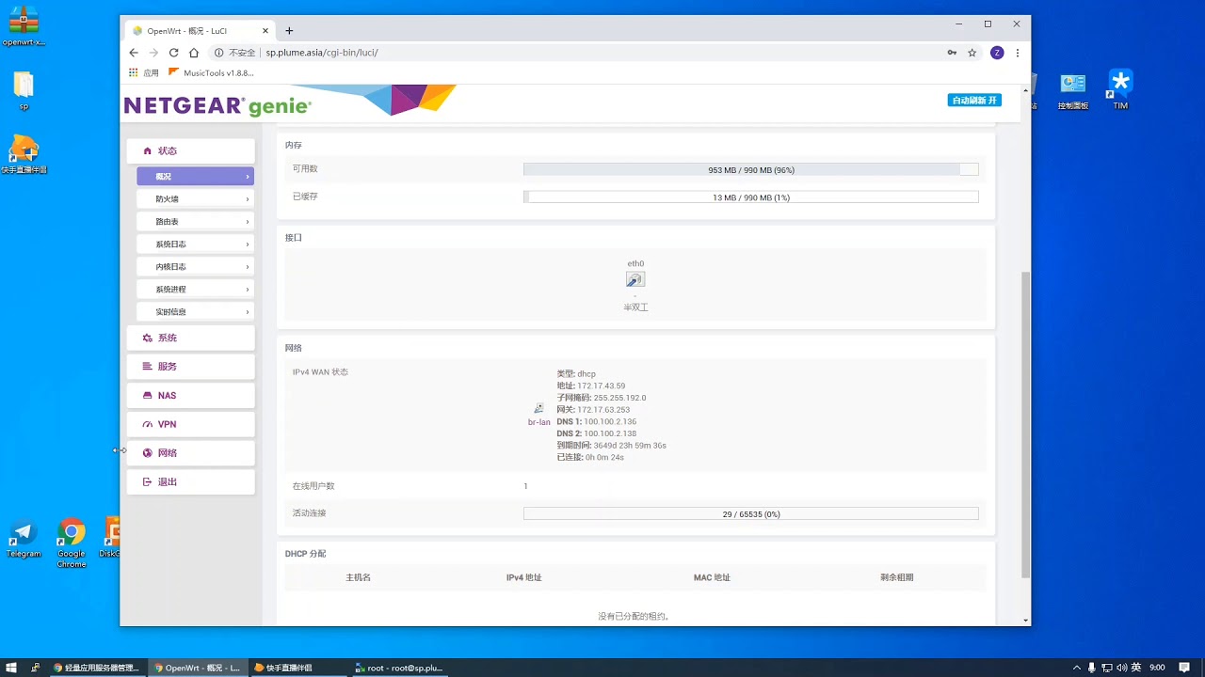Open the NAS menu section

click(190, 396)
